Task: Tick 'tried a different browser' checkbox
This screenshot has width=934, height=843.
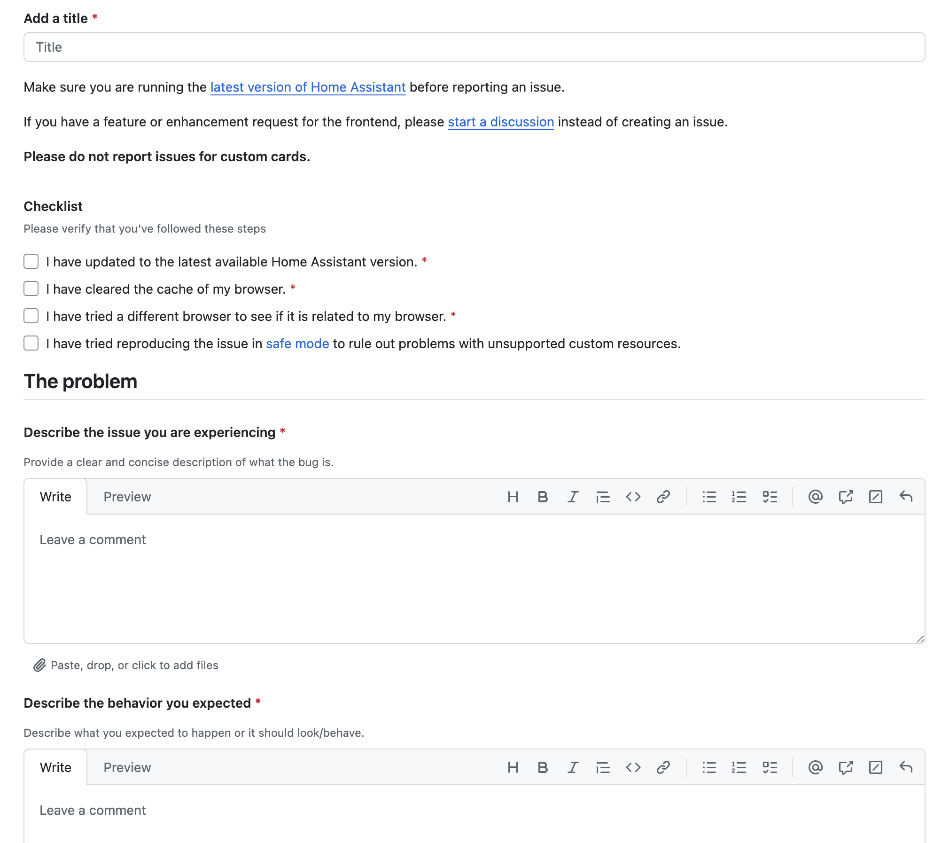Action: tap(31, 316)
